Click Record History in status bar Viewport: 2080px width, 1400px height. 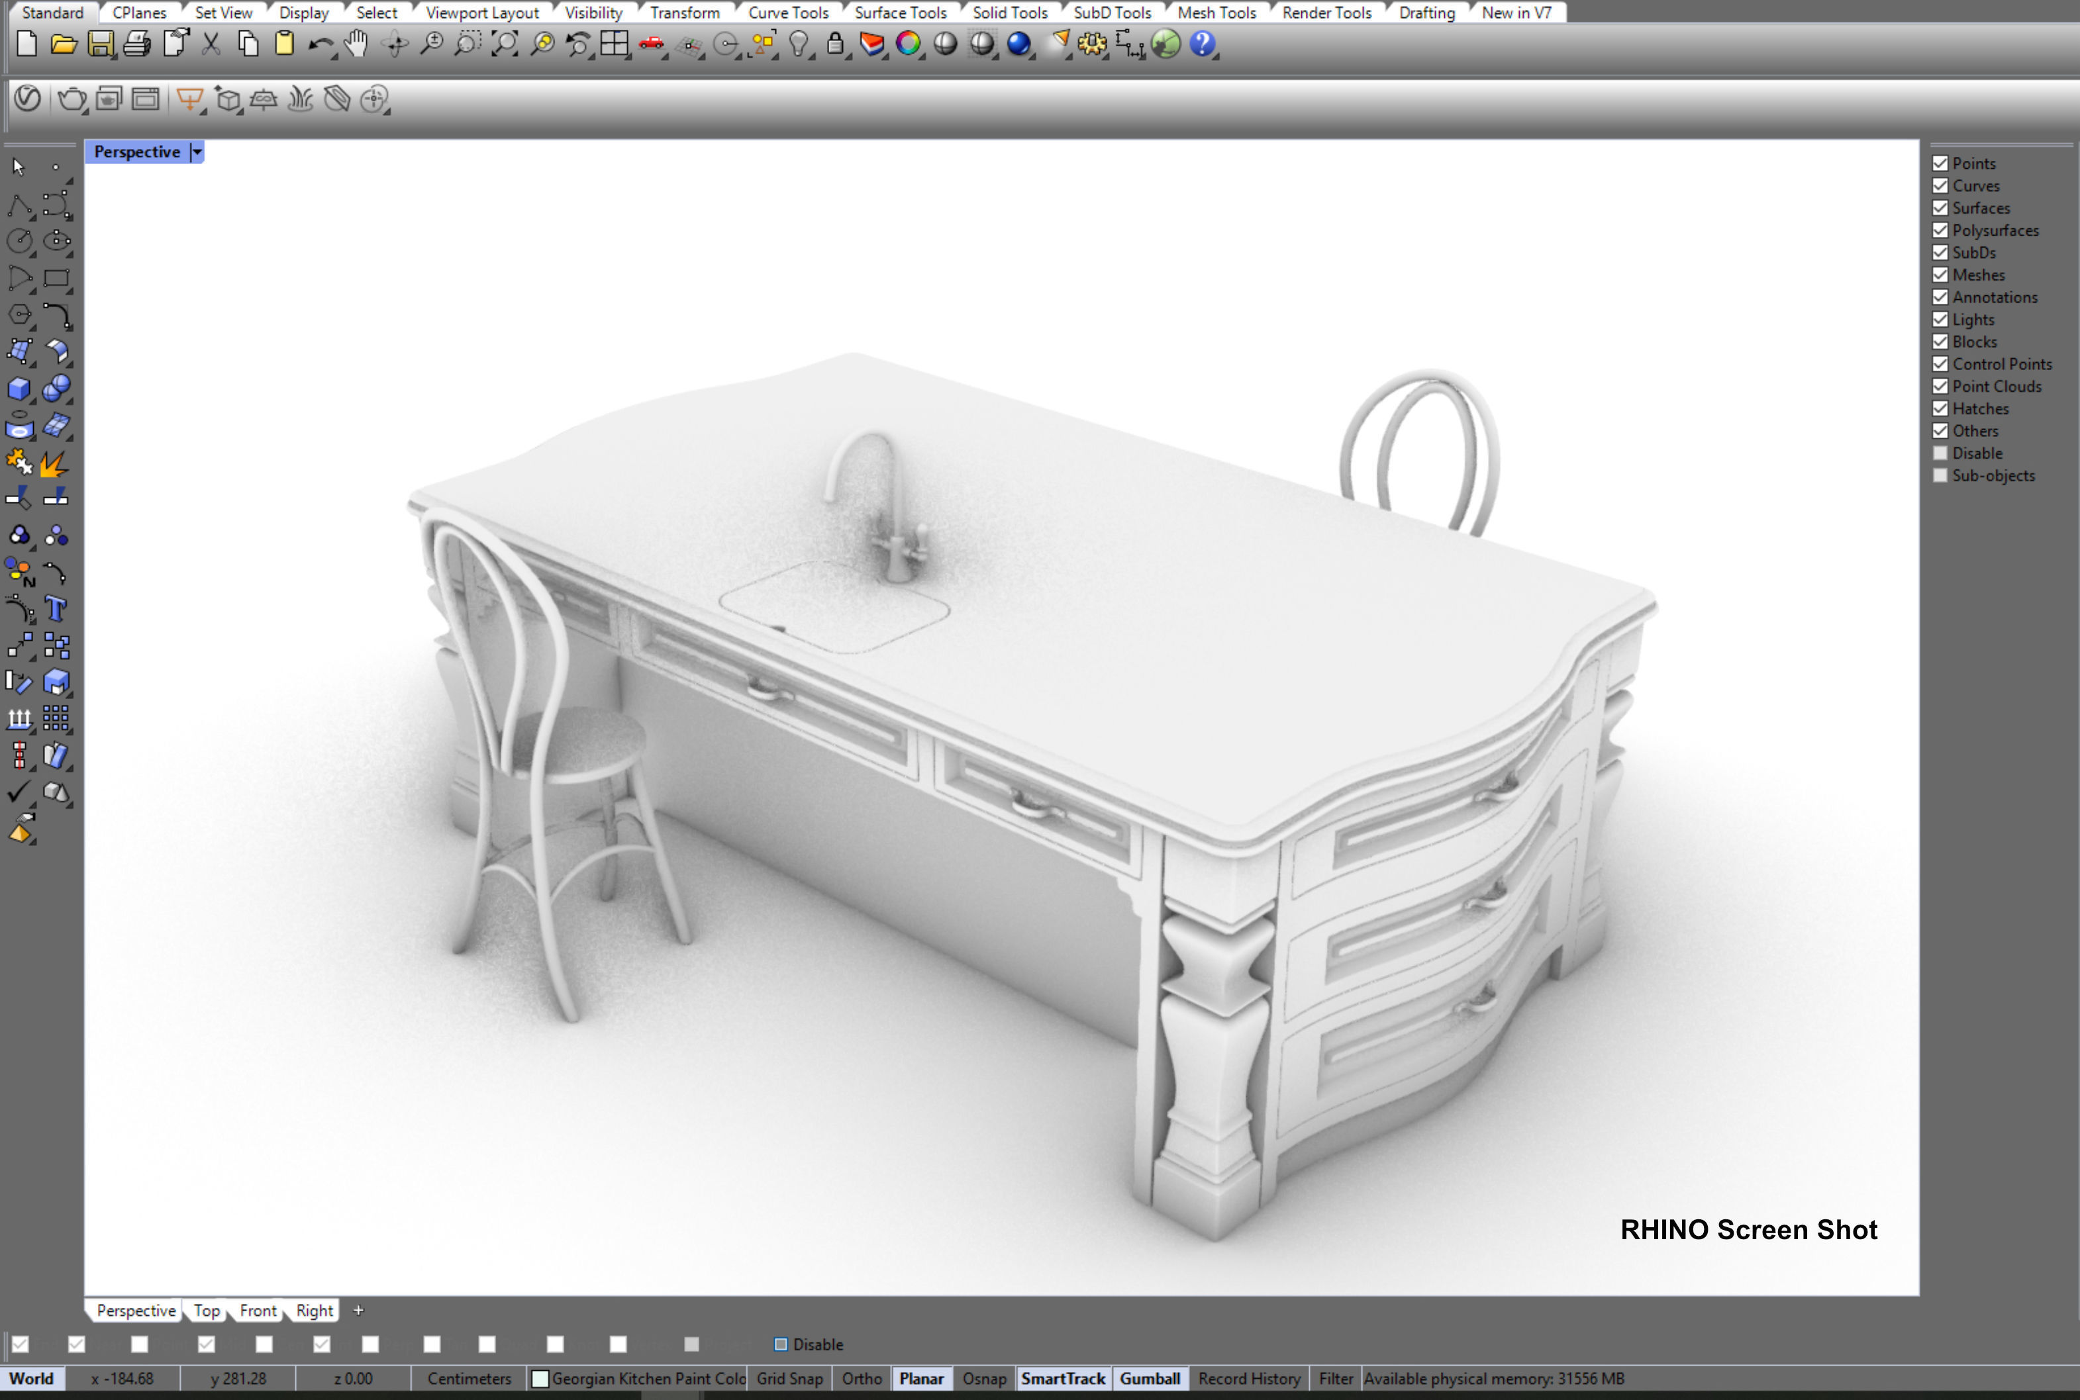point(1250,1379)
